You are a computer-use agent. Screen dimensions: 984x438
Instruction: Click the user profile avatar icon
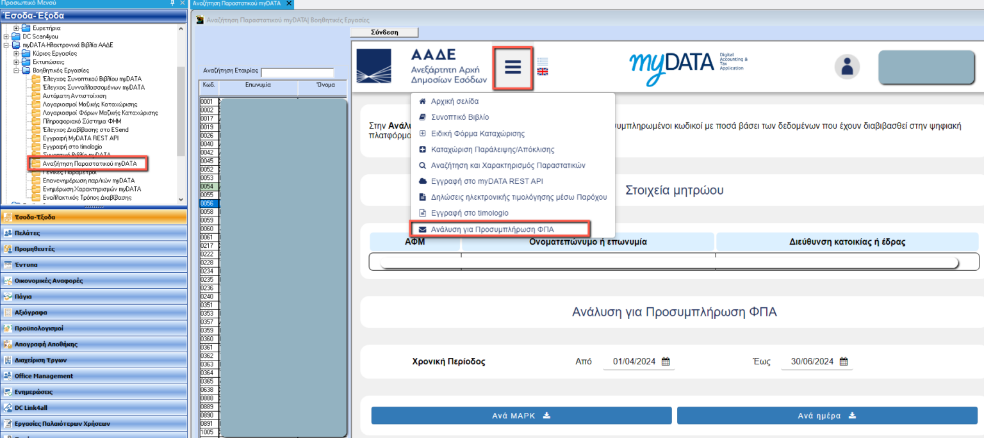[847, 67]
